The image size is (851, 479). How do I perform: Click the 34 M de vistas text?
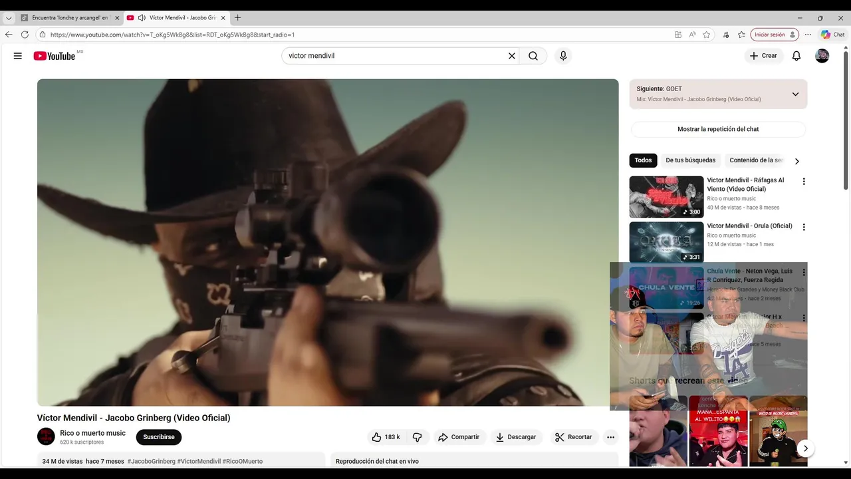(62, 462)
